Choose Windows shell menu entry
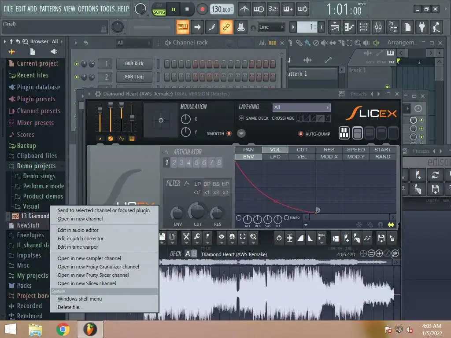 (x=80, y=299)
